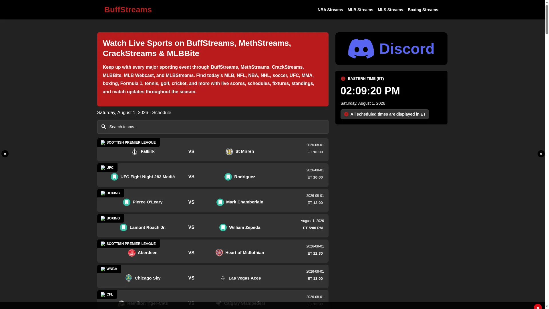Click the Las Vegas Aces logo
Image resolution: width=549 pixels, height=309 pixels.
point(223,278)
